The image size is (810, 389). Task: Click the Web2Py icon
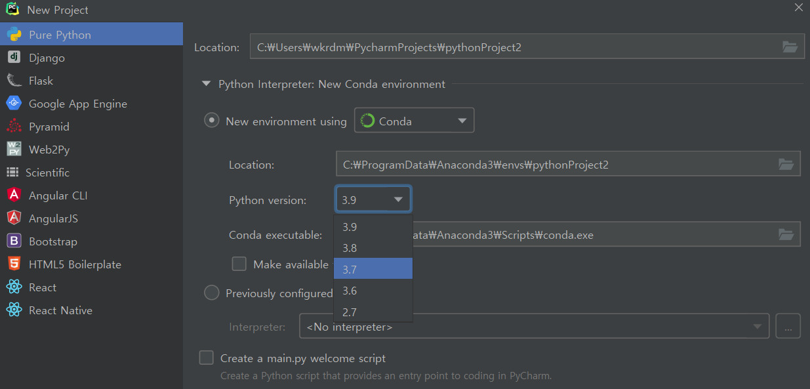pos(13,150)
